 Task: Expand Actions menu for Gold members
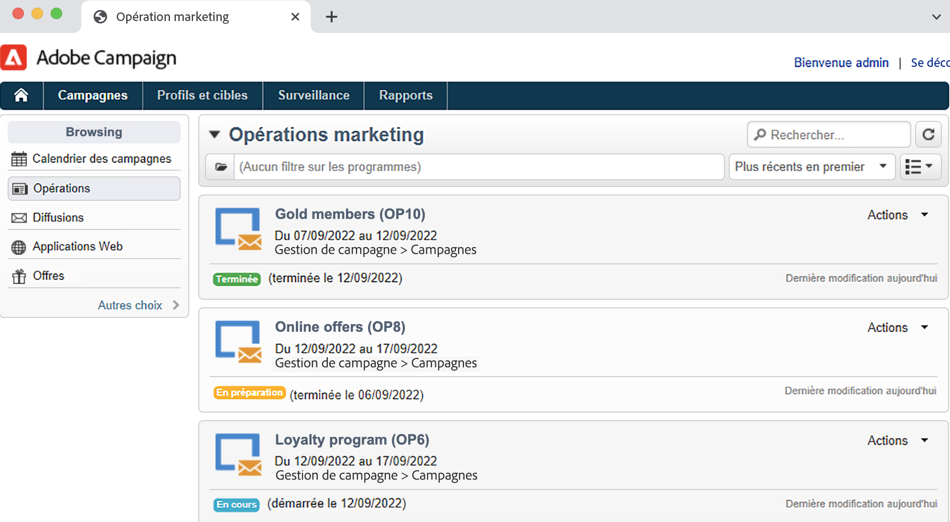(x=897, y=215)
